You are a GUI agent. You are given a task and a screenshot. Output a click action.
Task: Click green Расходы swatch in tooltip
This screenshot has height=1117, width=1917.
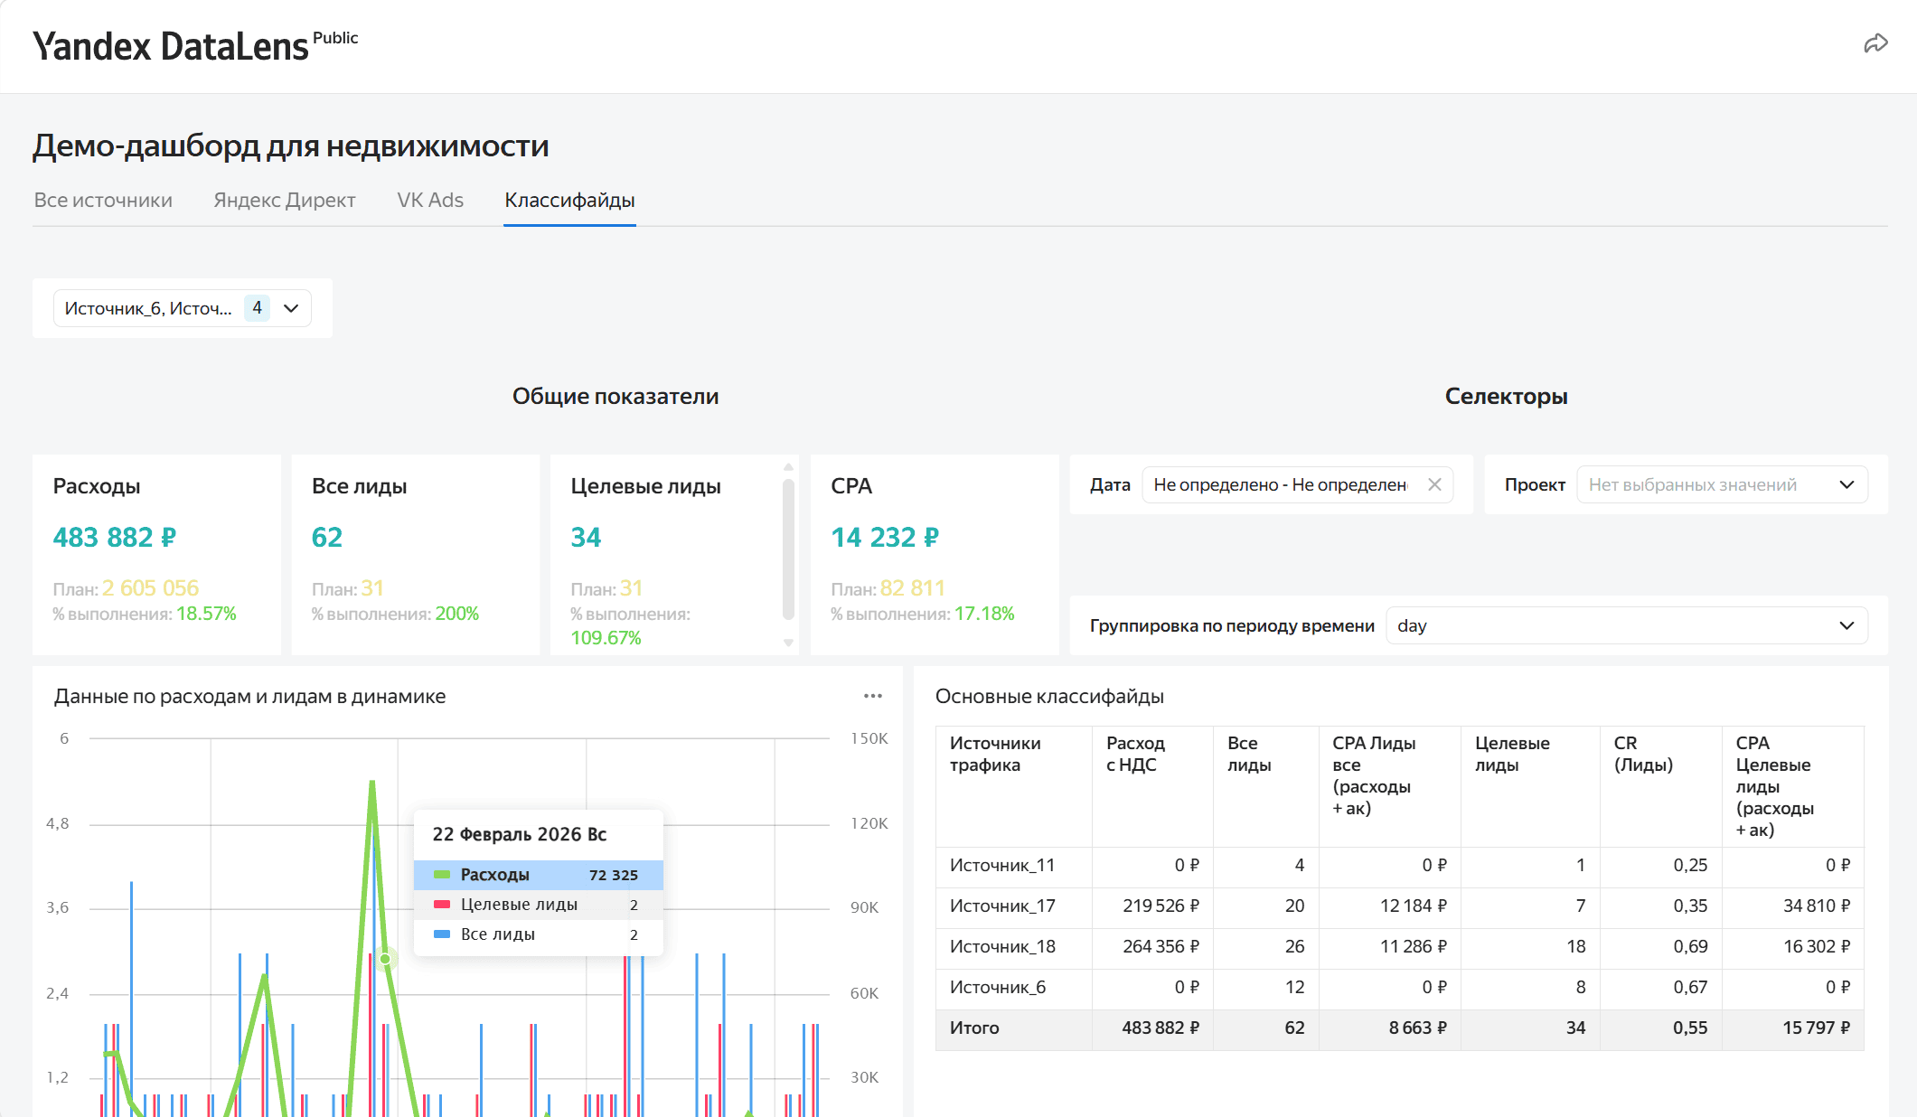click(x=442, y=875)
